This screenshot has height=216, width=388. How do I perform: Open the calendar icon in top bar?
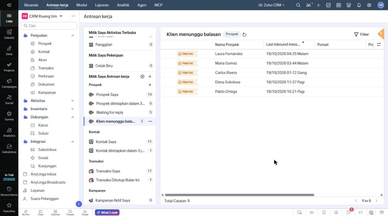[x=339, y=5]
